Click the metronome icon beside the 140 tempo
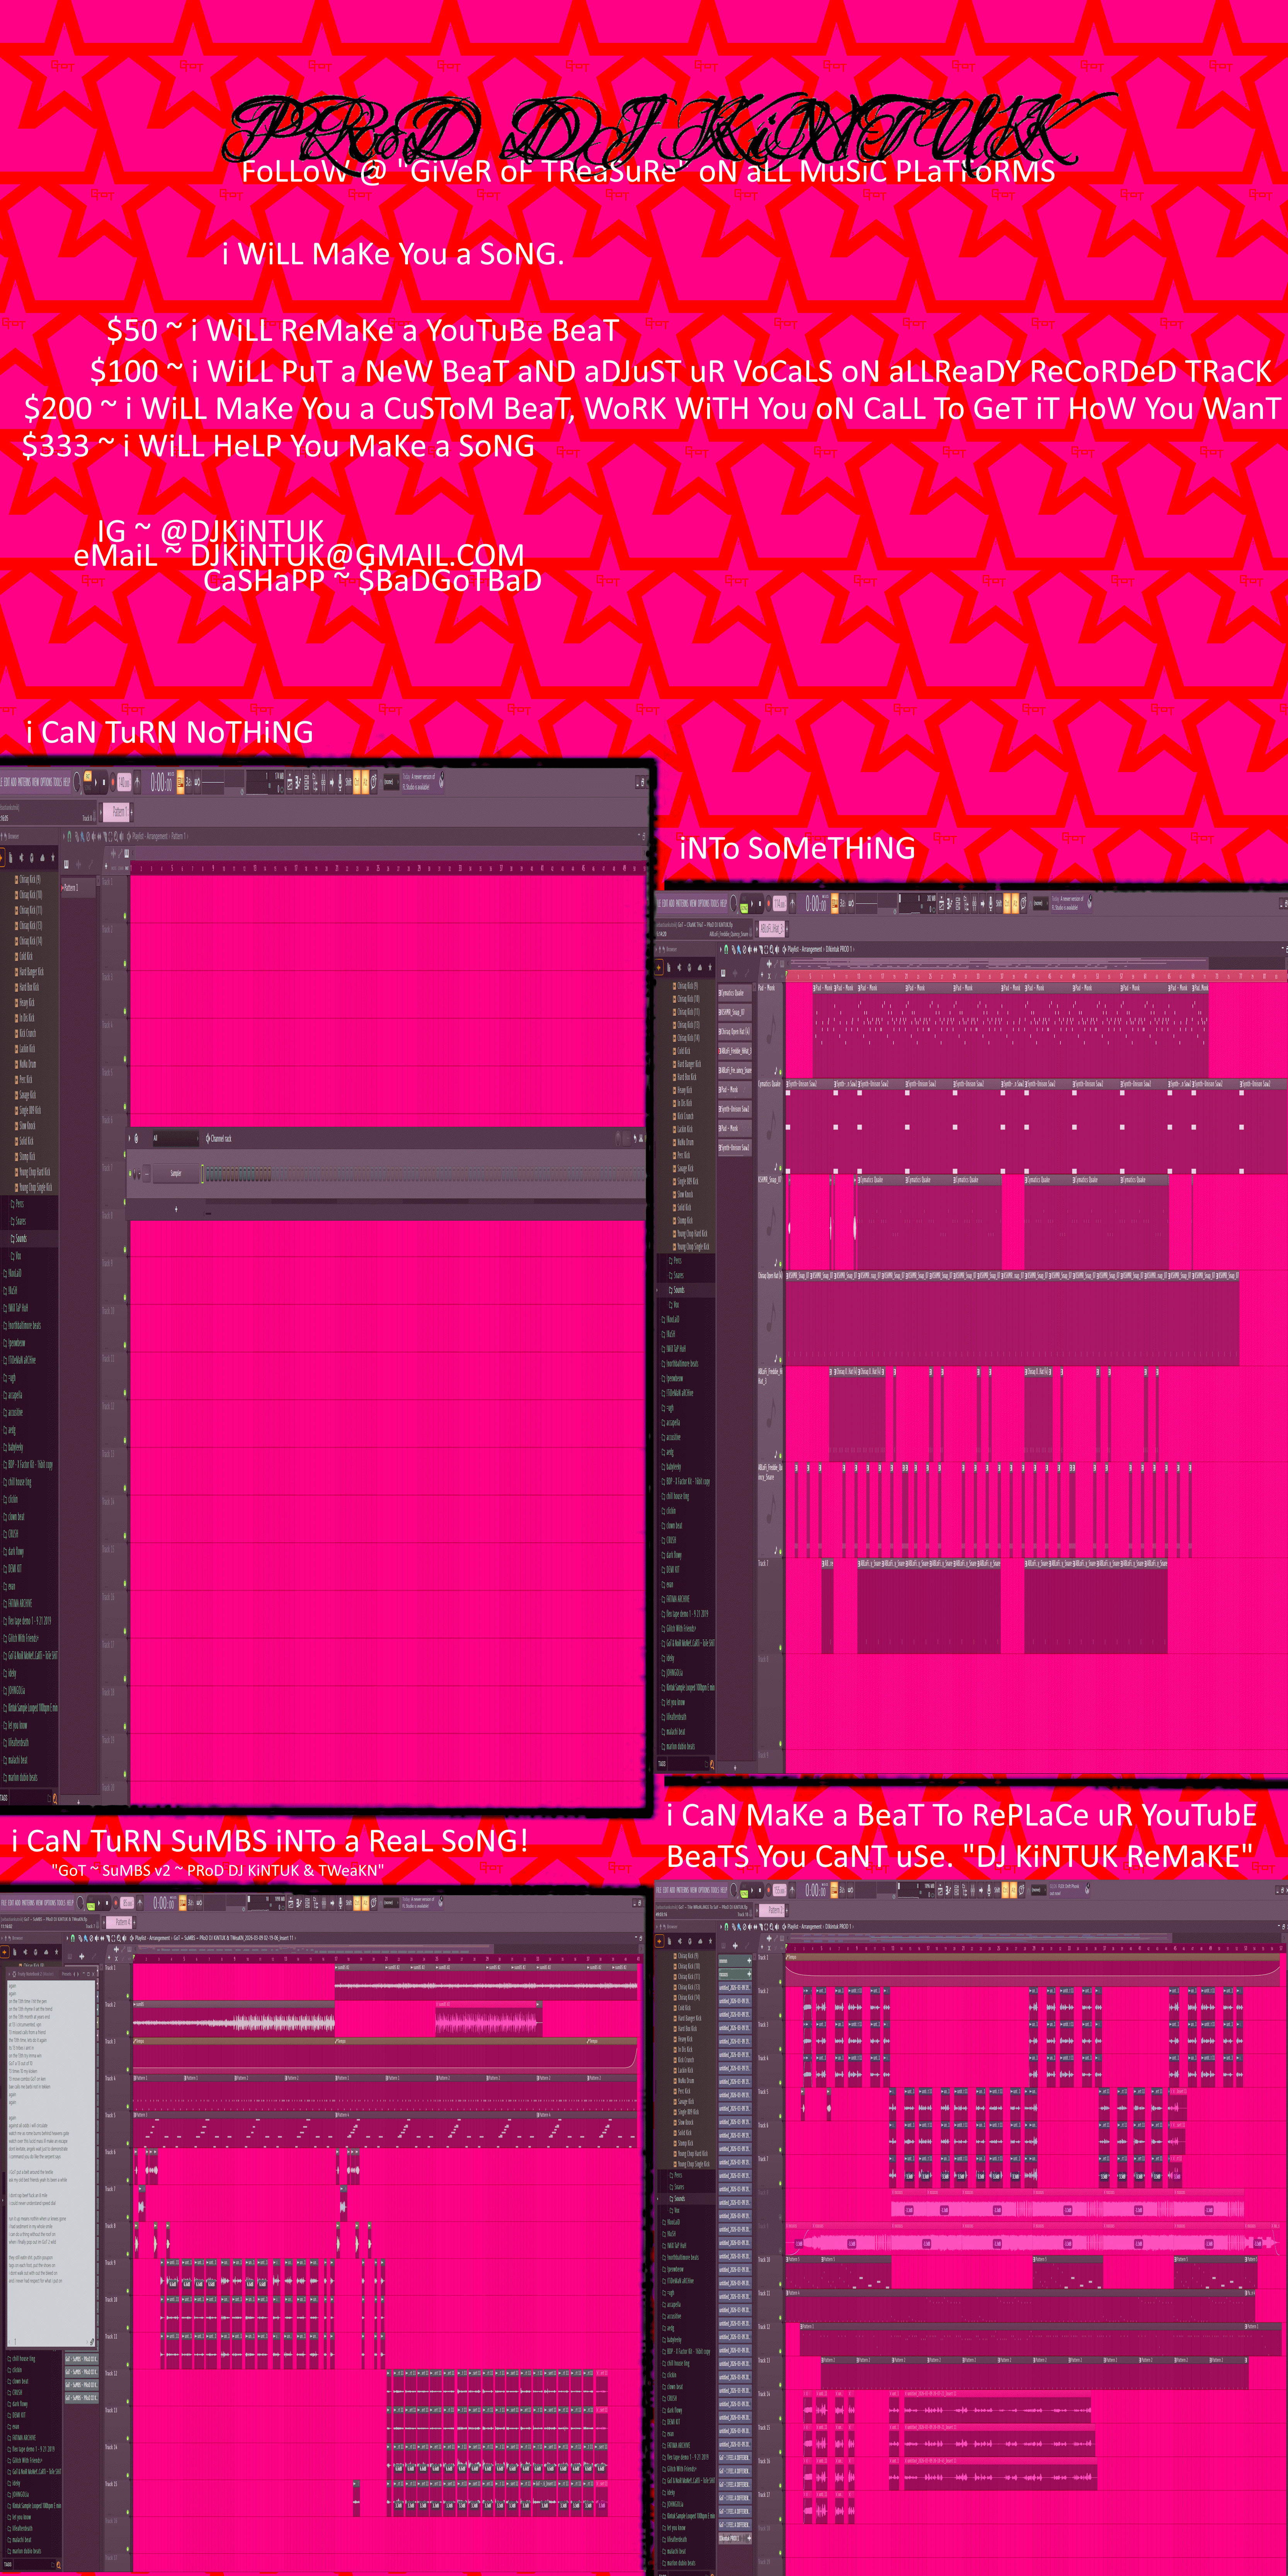The width and height of the screenshot is (1288, 2576). [137, 782]
